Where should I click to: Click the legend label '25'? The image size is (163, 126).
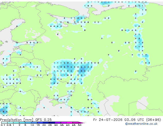pyautogui.click(x=50, y=125)
